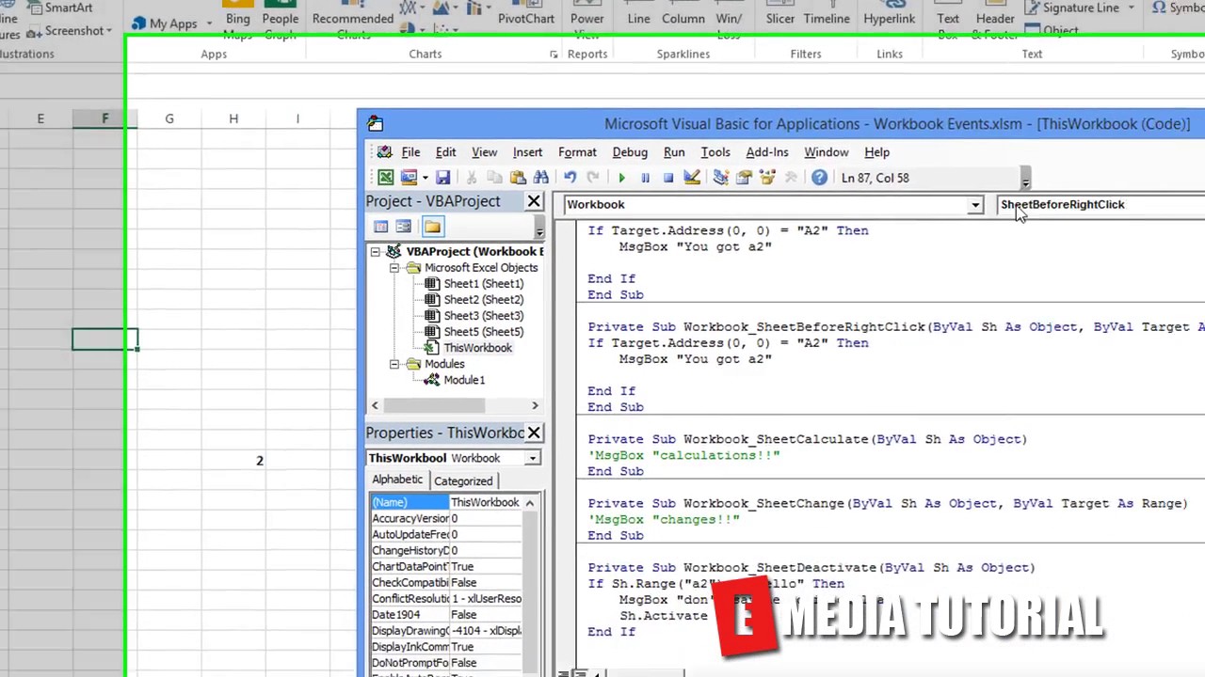This screenshot has height=677, width=1205.
Task: Collapse the Modules folder node
Action: (394, 365)
